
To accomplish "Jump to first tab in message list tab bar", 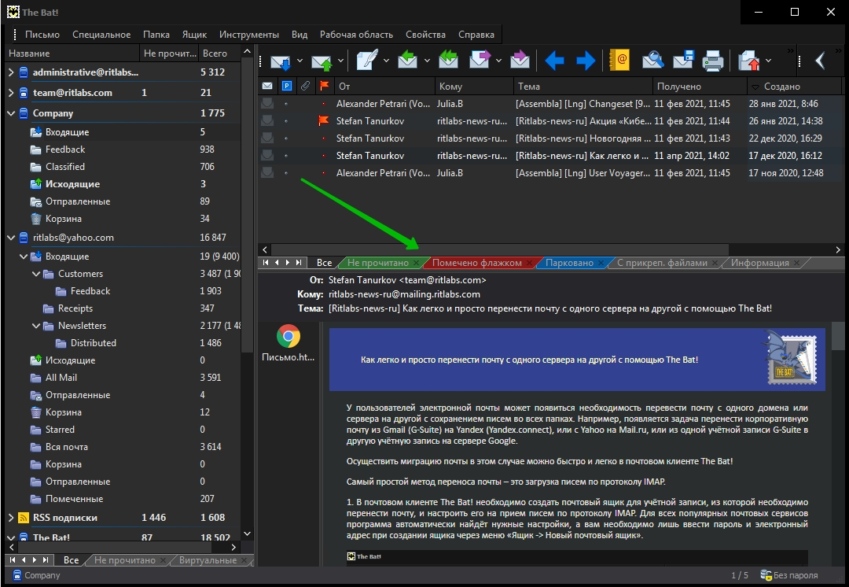I will tap(266, 262).
